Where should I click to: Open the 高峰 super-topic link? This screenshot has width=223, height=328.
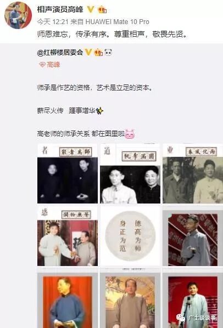click(53, 65)
